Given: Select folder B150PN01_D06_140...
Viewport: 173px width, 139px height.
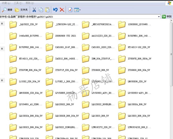Looking at the screenshot, I should pyautogui.click(x=134, y=36).
